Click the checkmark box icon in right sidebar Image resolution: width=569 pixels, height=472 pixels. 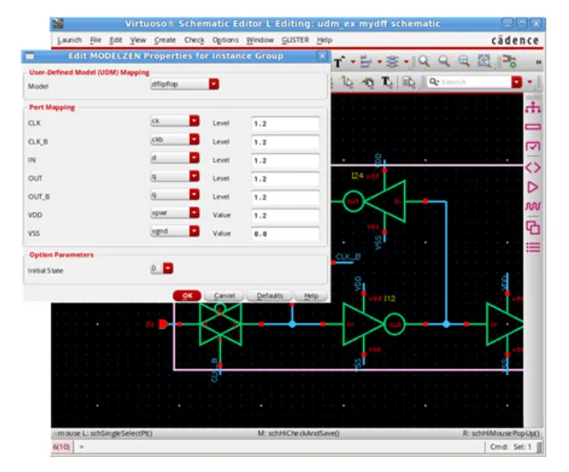point(533,146)
